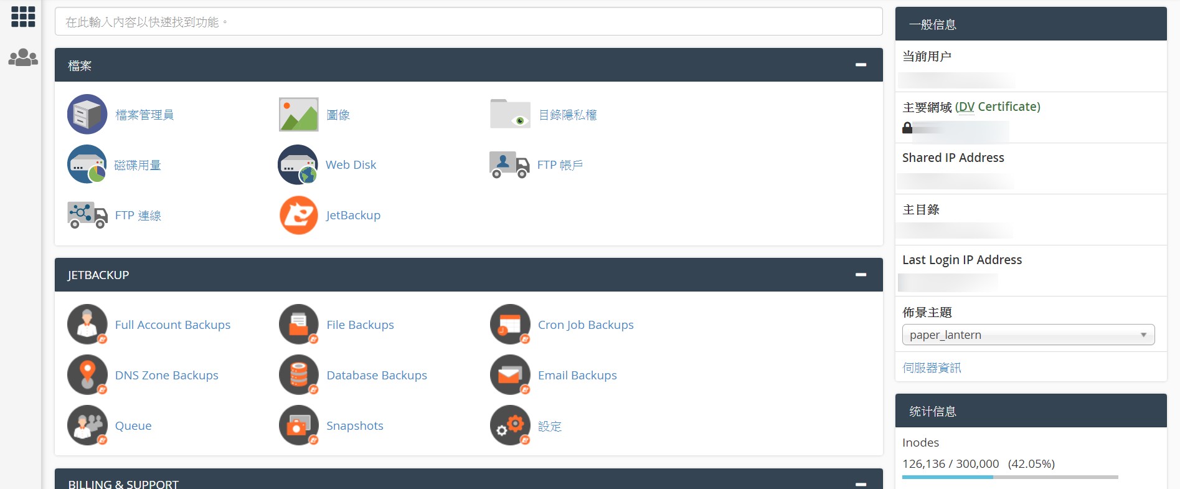Click the 主目錄 label
1180x489 pixels.
tap(921, 209)
